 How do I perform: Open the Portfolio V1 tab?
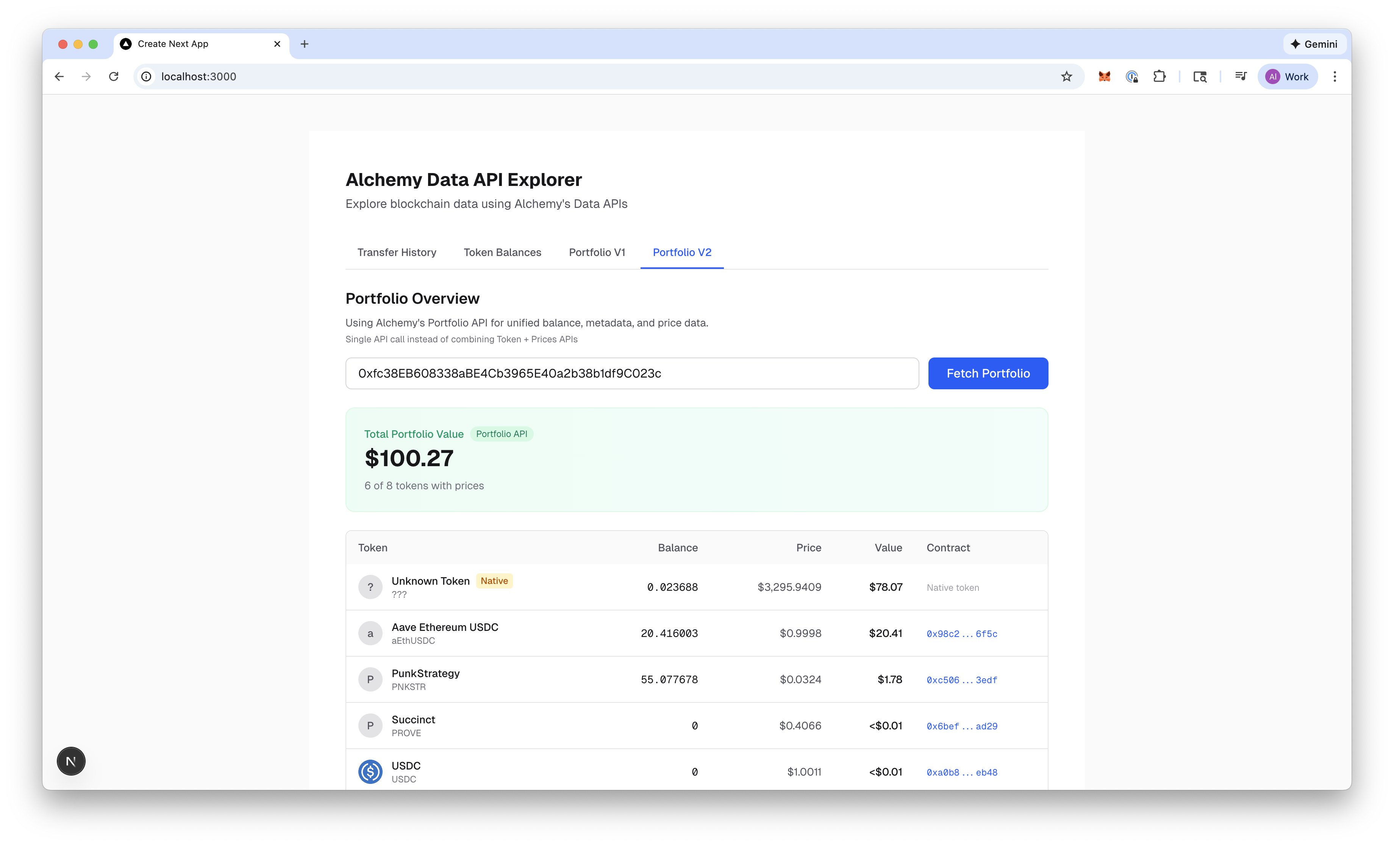[597, 252]
